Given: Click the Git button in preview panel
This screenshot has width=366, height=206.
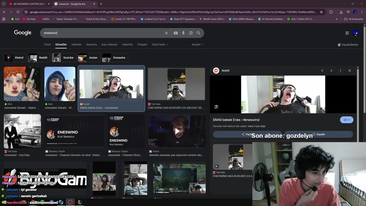Looking at the screenshot, I should coord(347,120).
